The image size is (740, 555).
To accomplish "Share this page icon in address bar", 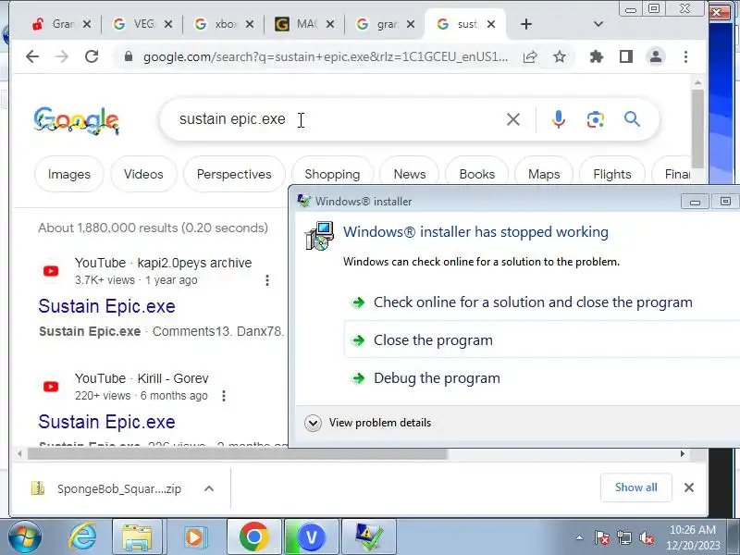I will tap(530, 56).
